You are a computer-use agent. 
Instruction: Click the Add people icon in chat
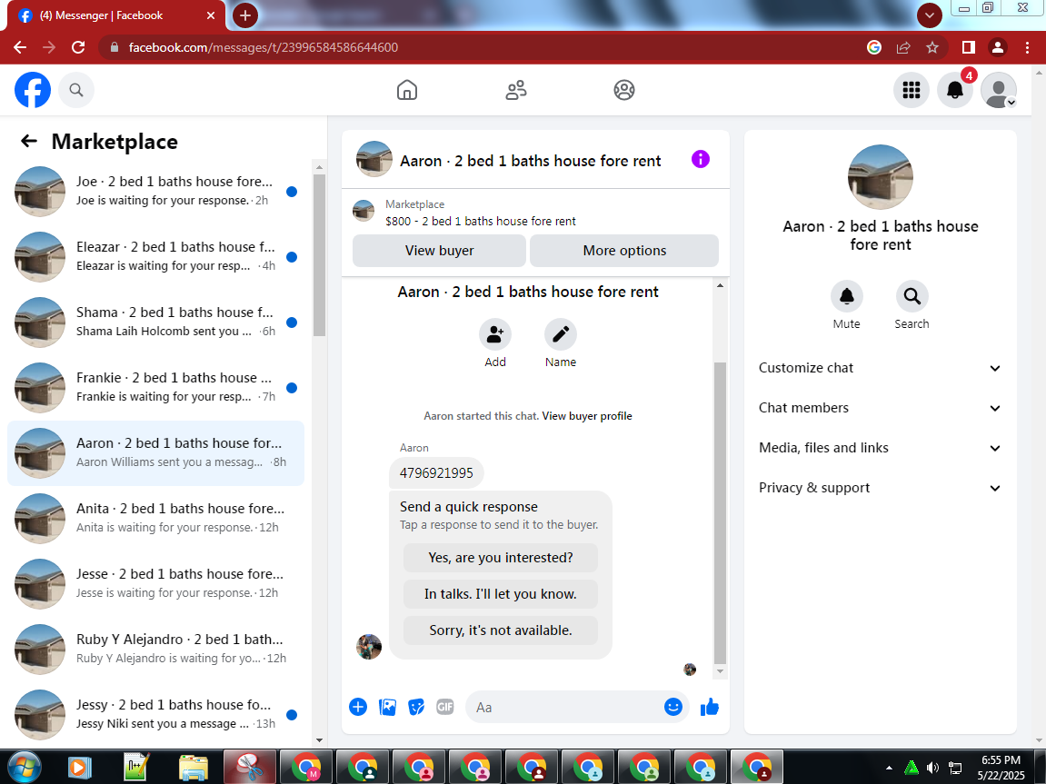(x=495, y=334)
